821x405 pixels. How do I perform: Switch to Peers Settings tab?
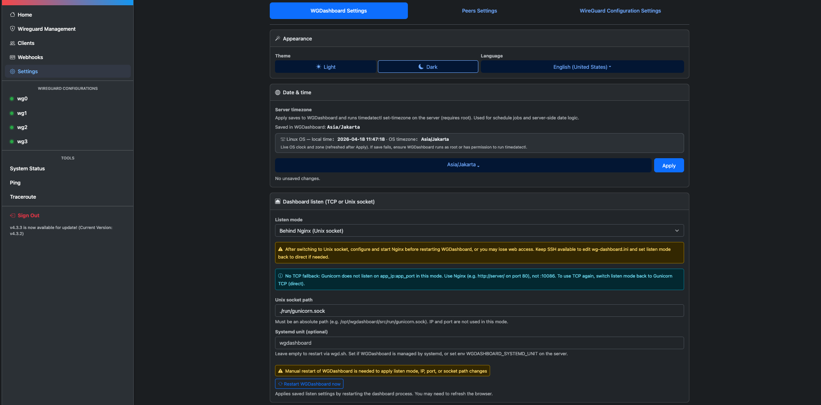tap(480, 11)
